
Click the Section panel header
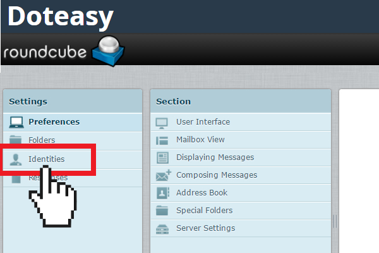tap(241, 101)
